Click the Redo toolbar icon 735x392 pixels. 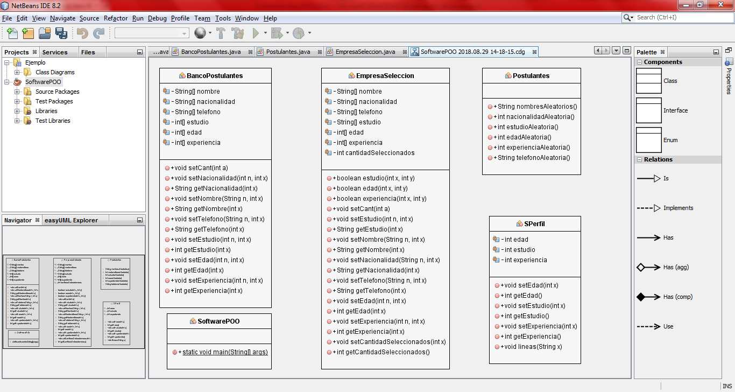pyautogui.click(x=98, y=33)
